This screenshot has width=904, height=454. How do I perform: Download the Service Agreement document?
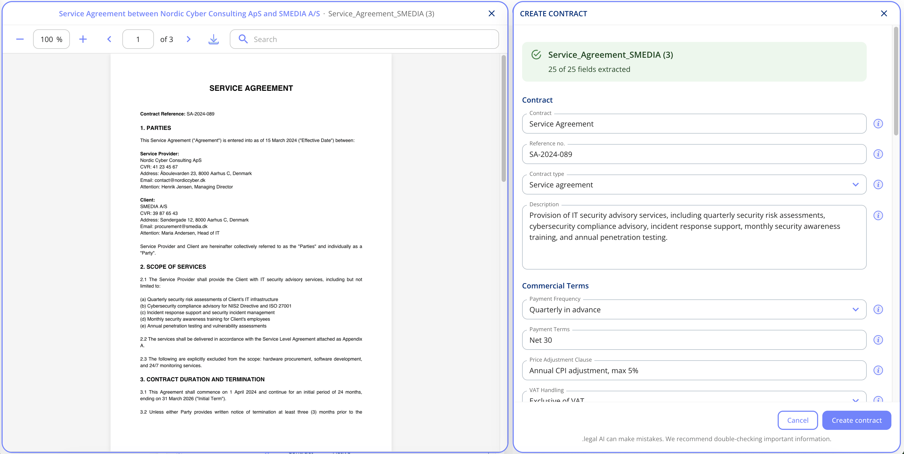click(213, 39)
